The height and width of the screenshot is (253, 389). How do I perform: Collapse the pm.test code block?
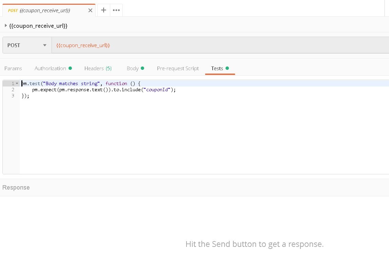coord(16,83)
